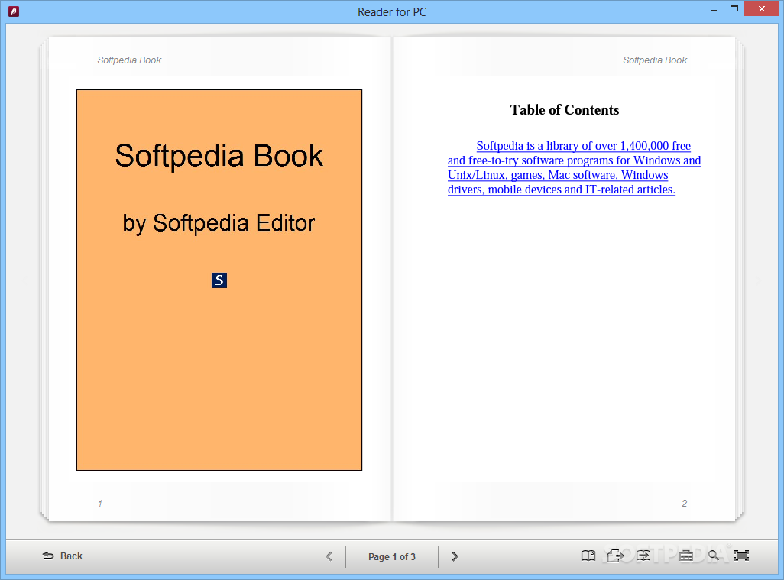Go to the previous page arrow
Screen dimensions: 784x580
329,556
